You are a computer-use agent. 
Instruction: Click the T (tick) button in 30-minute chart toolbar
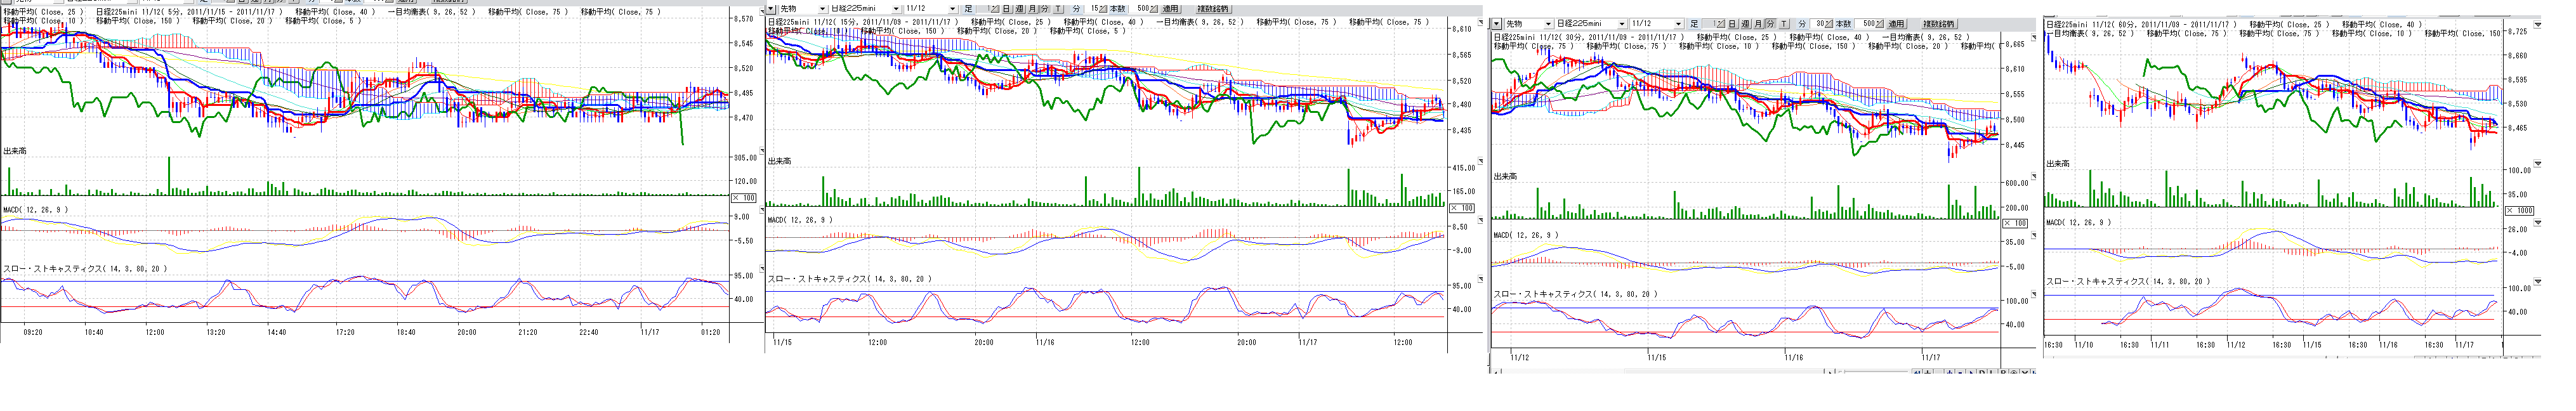point(1785,23)
